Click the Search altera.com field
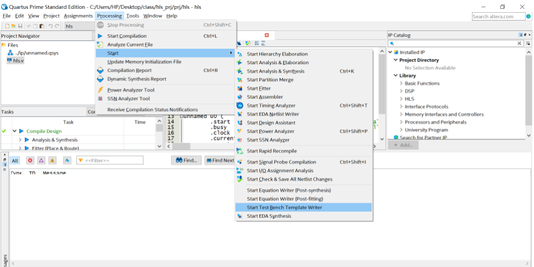The width and height of the screenshot is (534, 267). pos(499,17)
